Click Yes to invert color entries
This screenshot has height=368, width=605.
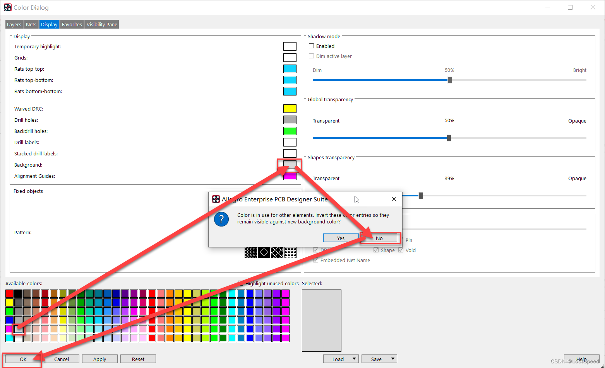[341, 238]
